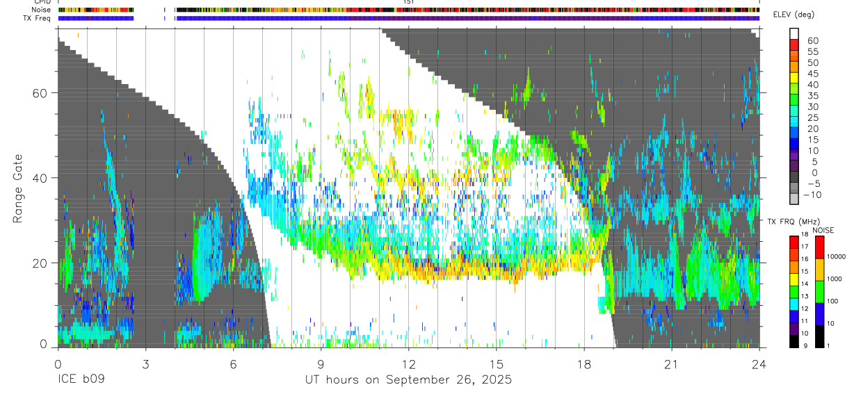Viewport: 854px width, 394px height.
Task: Click the white top segment of ELEV color bar
Action: coord(794,33)
